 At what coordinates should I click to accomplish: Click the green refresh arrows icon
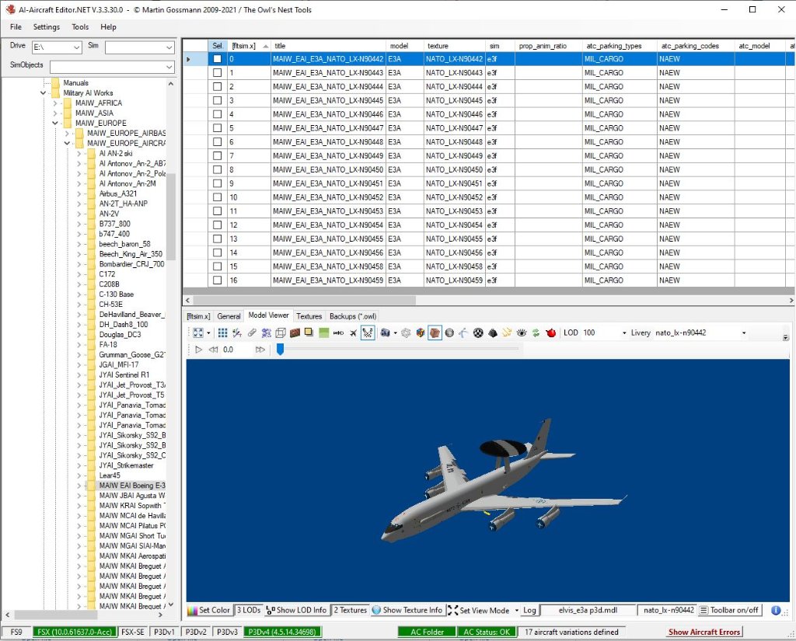536,333
